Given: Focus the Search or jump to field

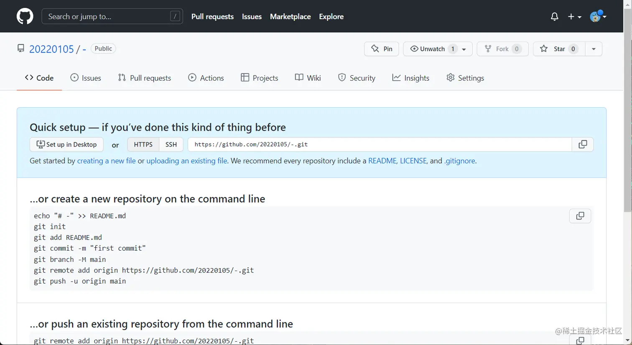Looking at the screenshot, I should click(x=112, y=17).
